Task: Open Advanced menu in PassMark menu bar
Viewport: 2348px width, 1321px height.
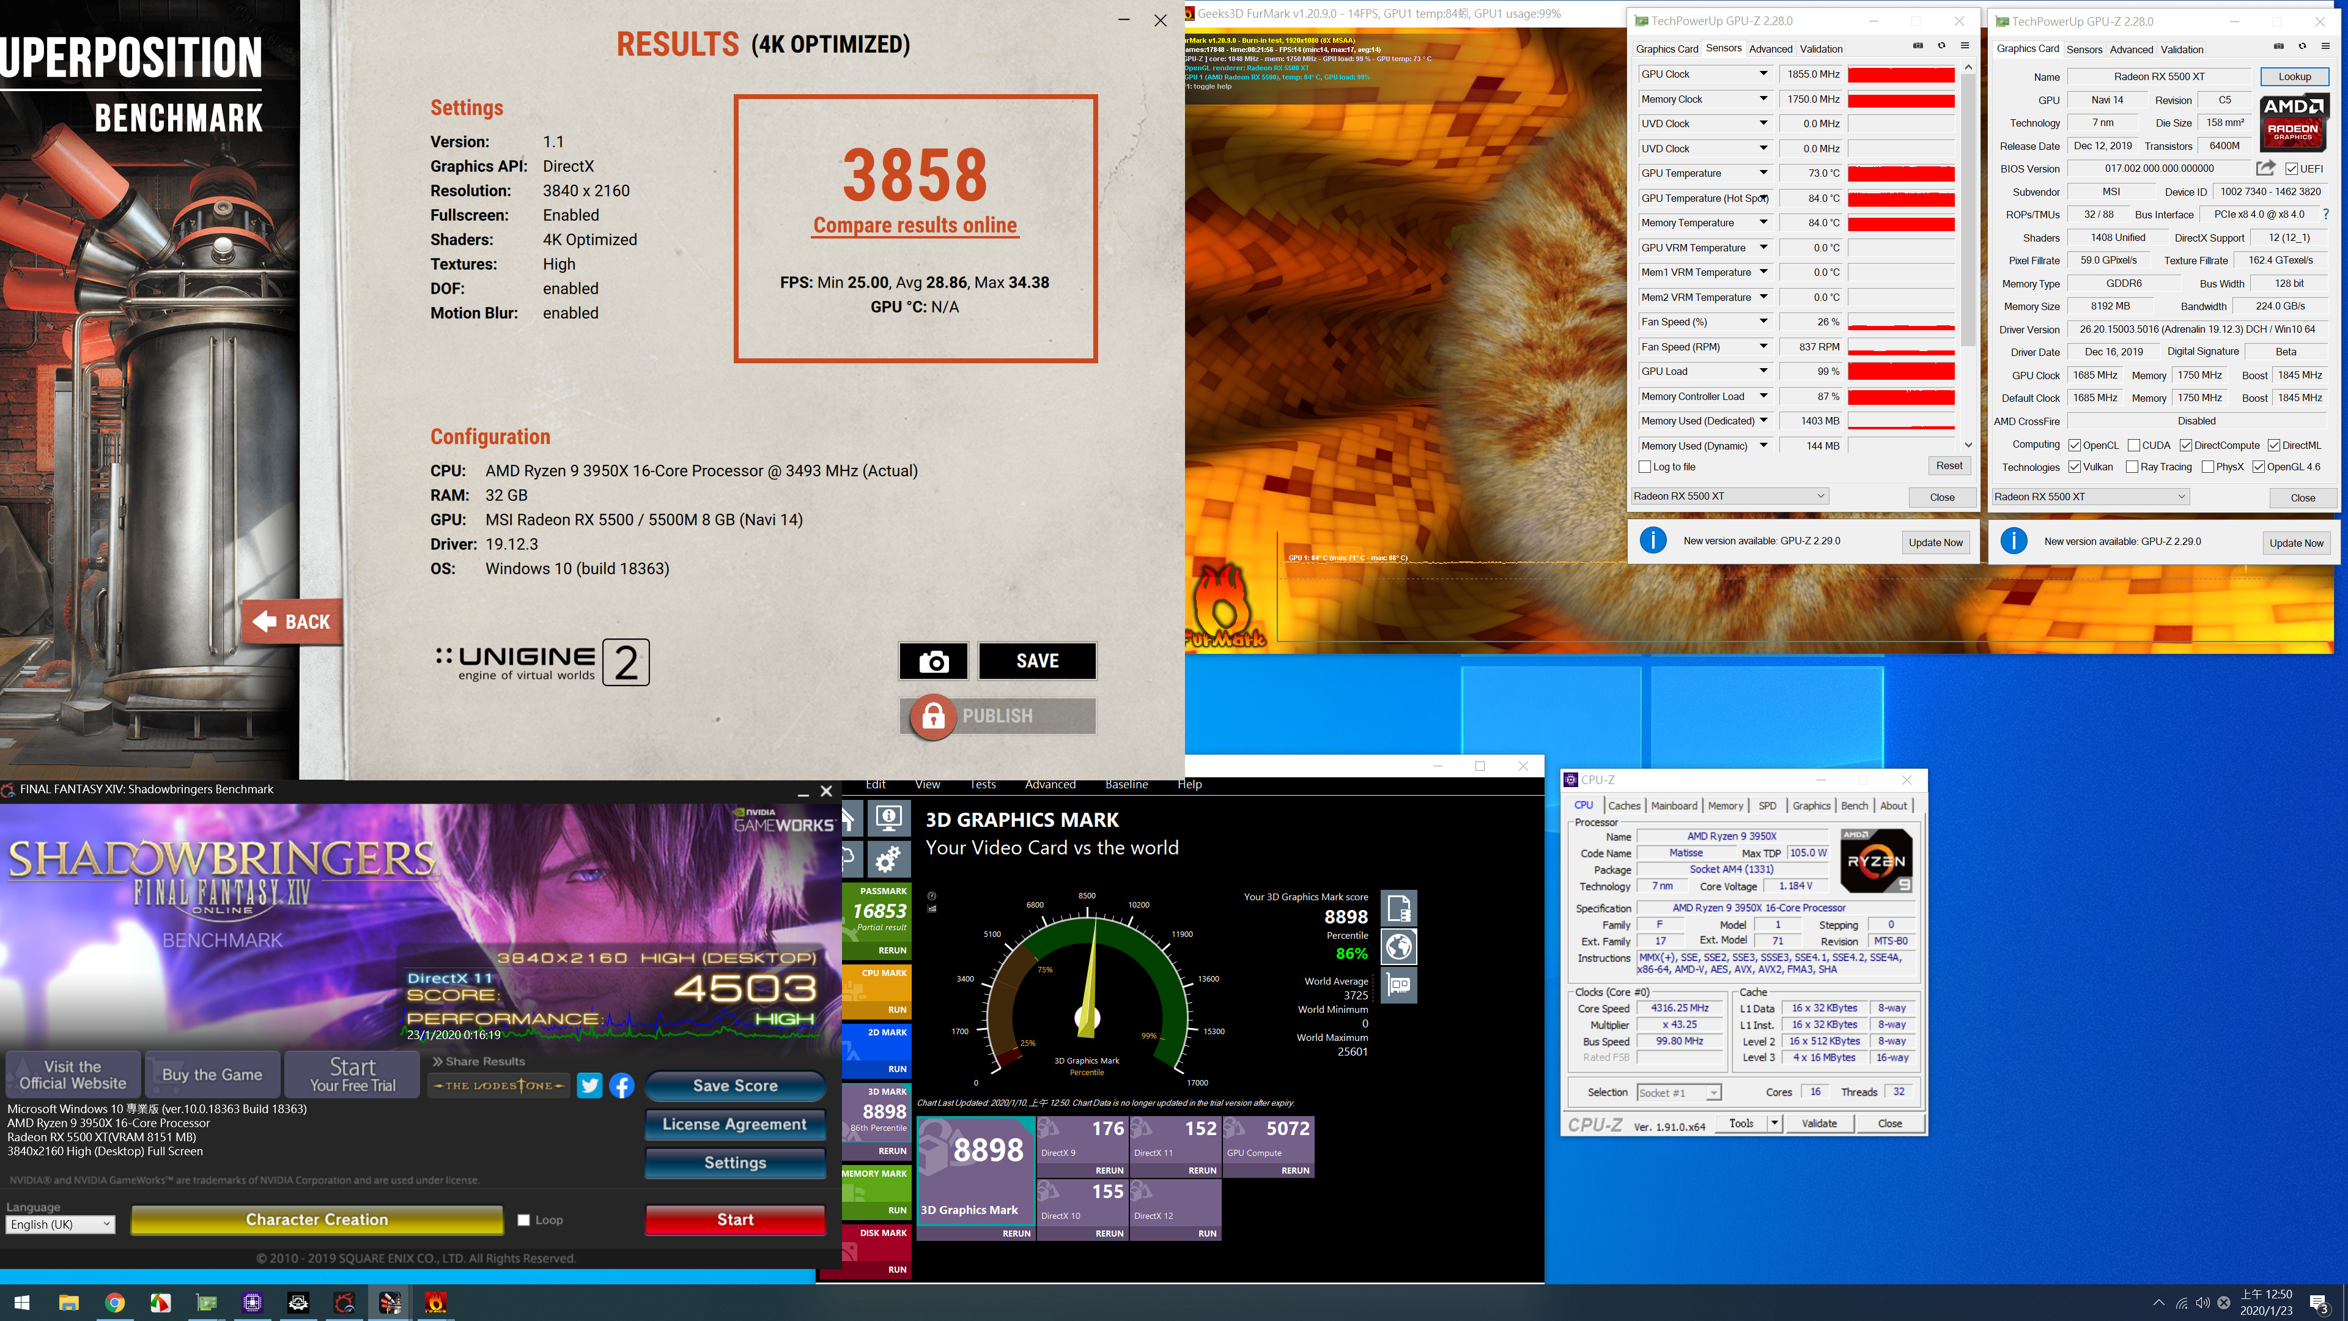Action: (1050, 784)
